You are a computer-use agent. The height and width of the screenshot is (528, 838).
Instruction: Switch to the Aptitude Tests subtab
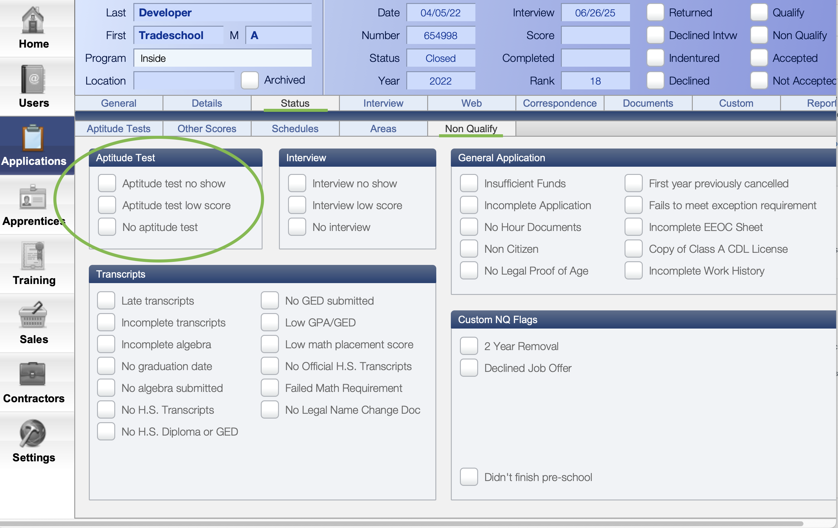click(x=119, y=129)
